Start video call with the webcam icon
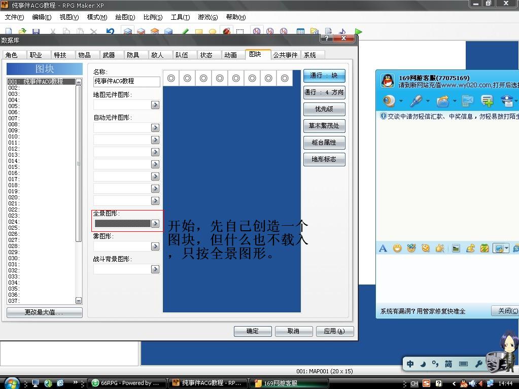519x389 pixels. 389,100
